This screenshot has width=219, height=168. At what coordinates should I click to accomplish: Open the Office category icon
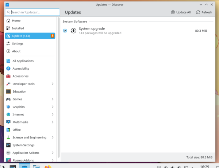pyautogui.click(x=8, y=130)
